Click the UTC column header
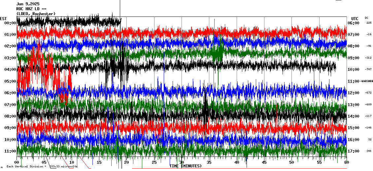Screen dimensions: 373x171 click(355, 18)
